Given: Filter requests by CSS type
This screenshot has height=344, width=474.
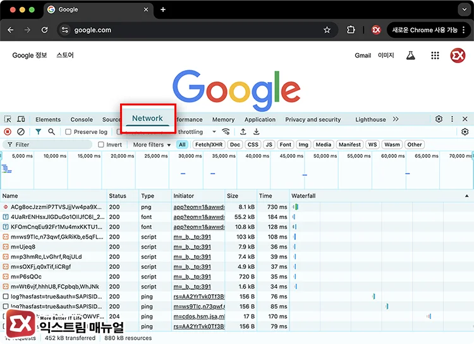Looking at the screenshot, I should 253,145.
